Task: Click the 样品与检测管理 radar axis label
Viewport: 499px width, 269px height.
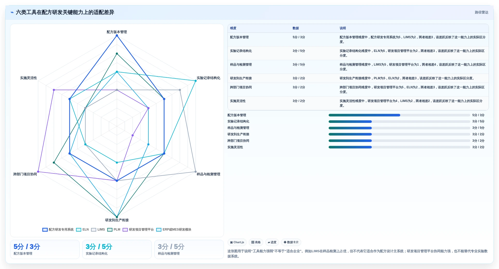Action: [x=208, y=174]
